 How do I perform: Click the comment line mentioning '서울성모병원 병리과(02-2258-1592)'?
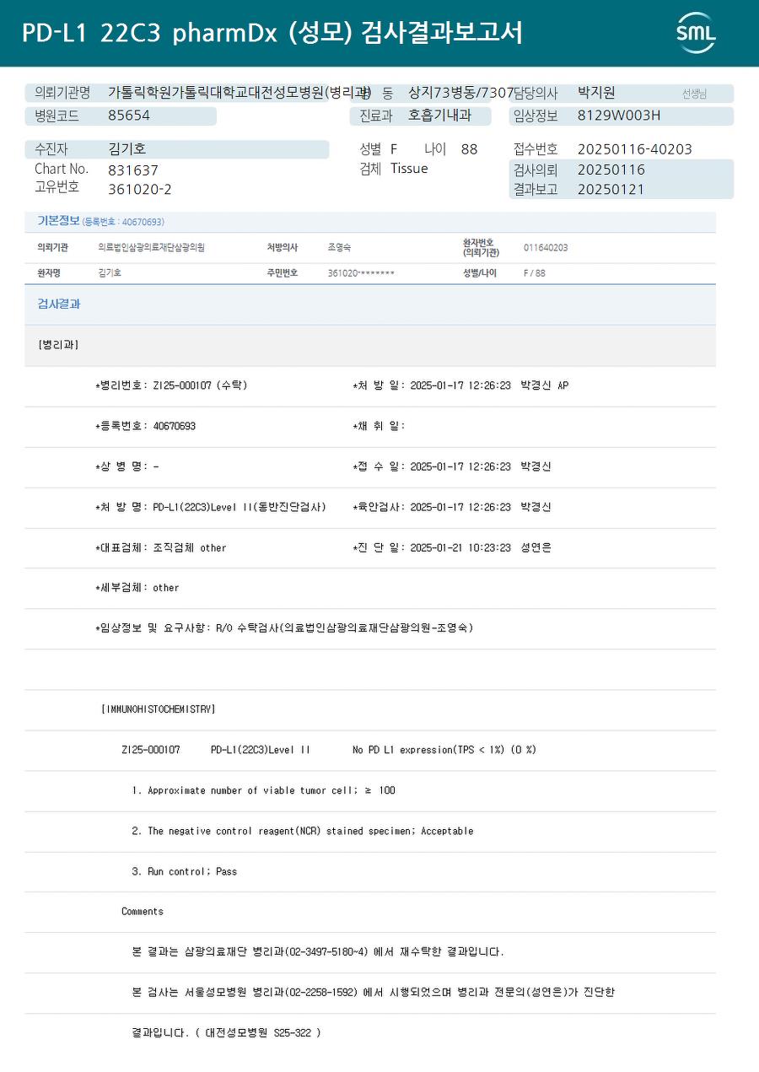click(374, 992)
